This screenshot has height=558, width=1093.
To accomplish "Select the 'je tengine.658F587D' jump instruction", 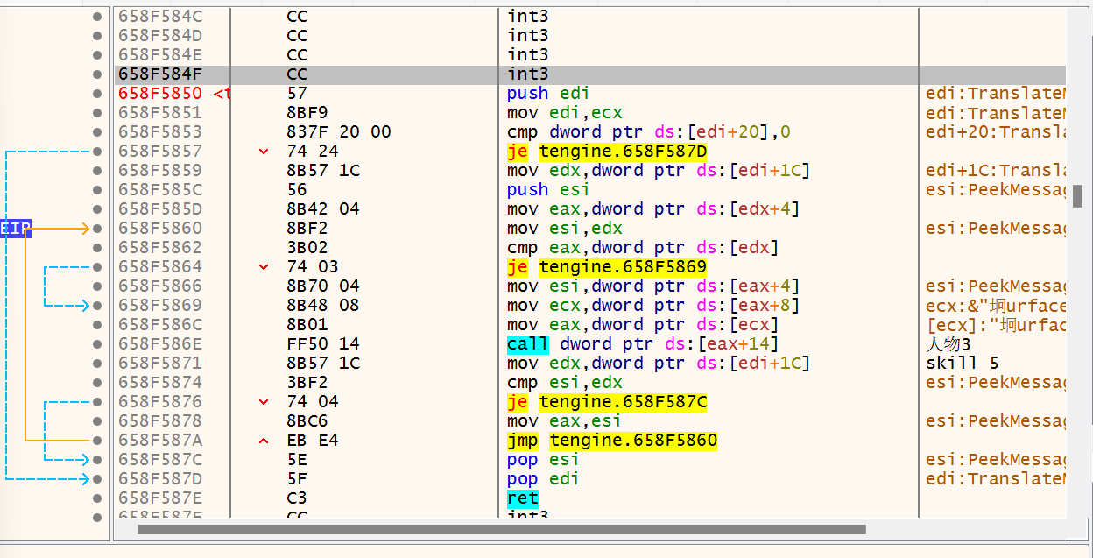I will (x=607, y=152).
